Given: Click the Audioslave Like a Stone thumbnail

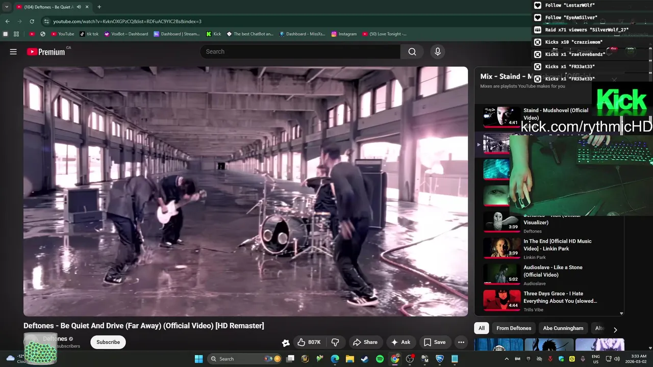Looking at the screenshot, I should click(x=501, y=274).
